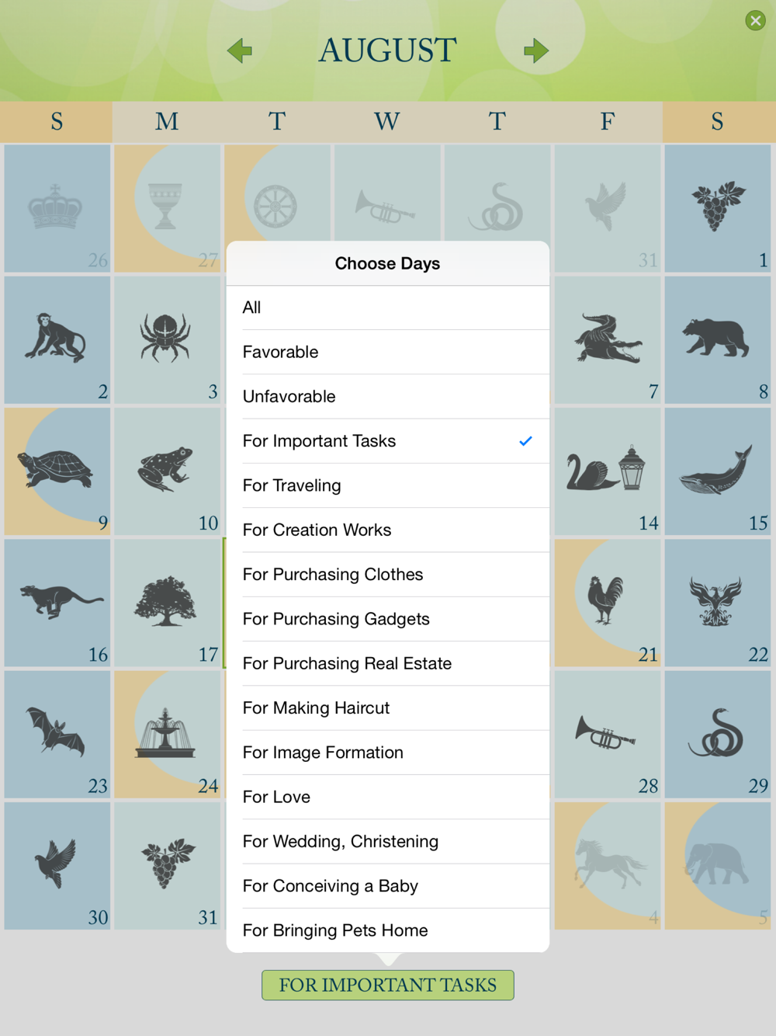Screen dimensions: 776x1036
Task: Go to previous month with left arrow
Action: pyautogui.click(x=240, y=51)
